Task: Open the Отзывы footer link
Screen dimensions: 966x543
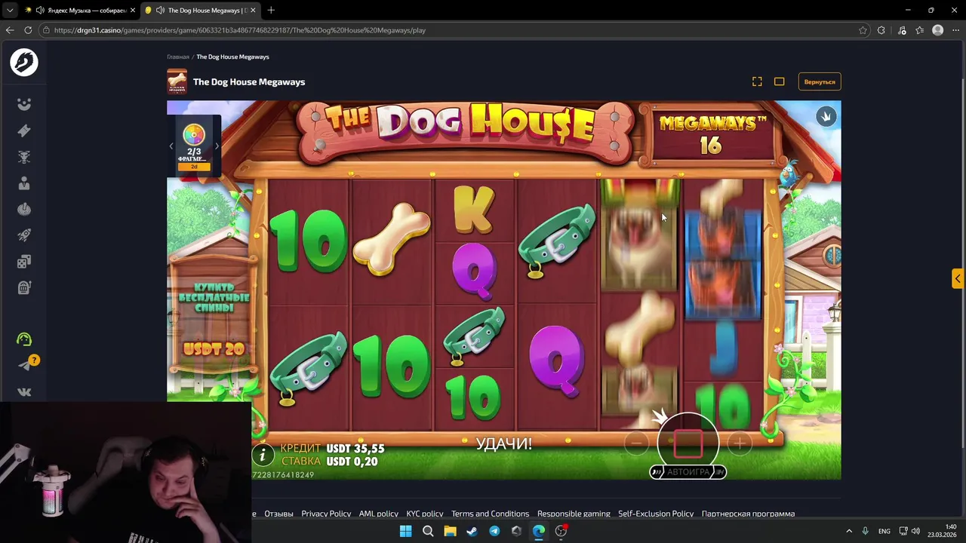Action: pyautogui.click(x=278, y=514)
